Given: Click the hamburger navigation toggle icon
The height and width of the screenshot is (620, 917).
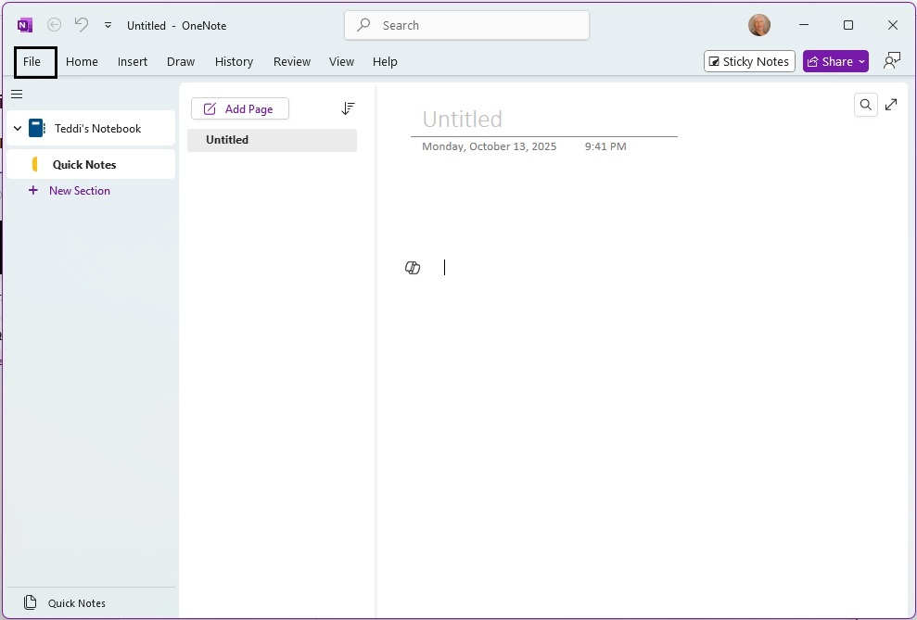Looking at the screenshot, I should click(x=17, y=94).
